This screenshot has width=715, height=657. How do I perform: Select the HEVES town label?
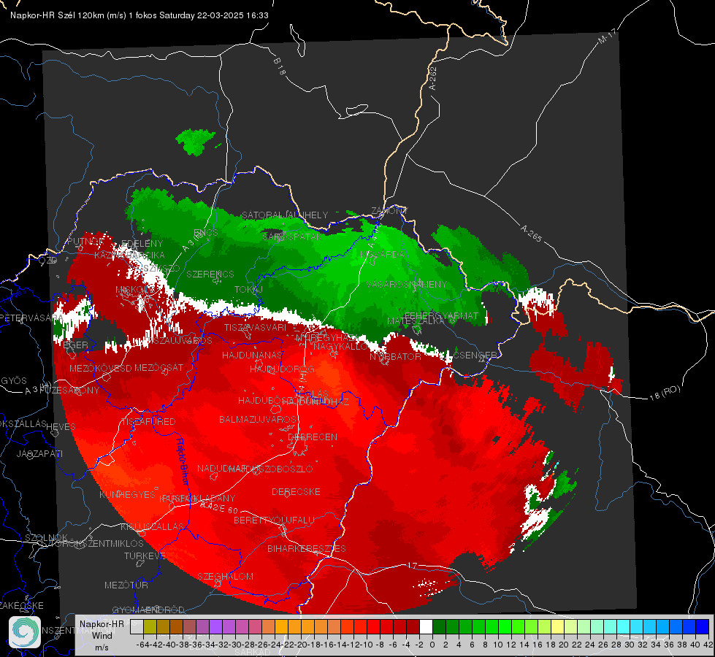(61, 427)
